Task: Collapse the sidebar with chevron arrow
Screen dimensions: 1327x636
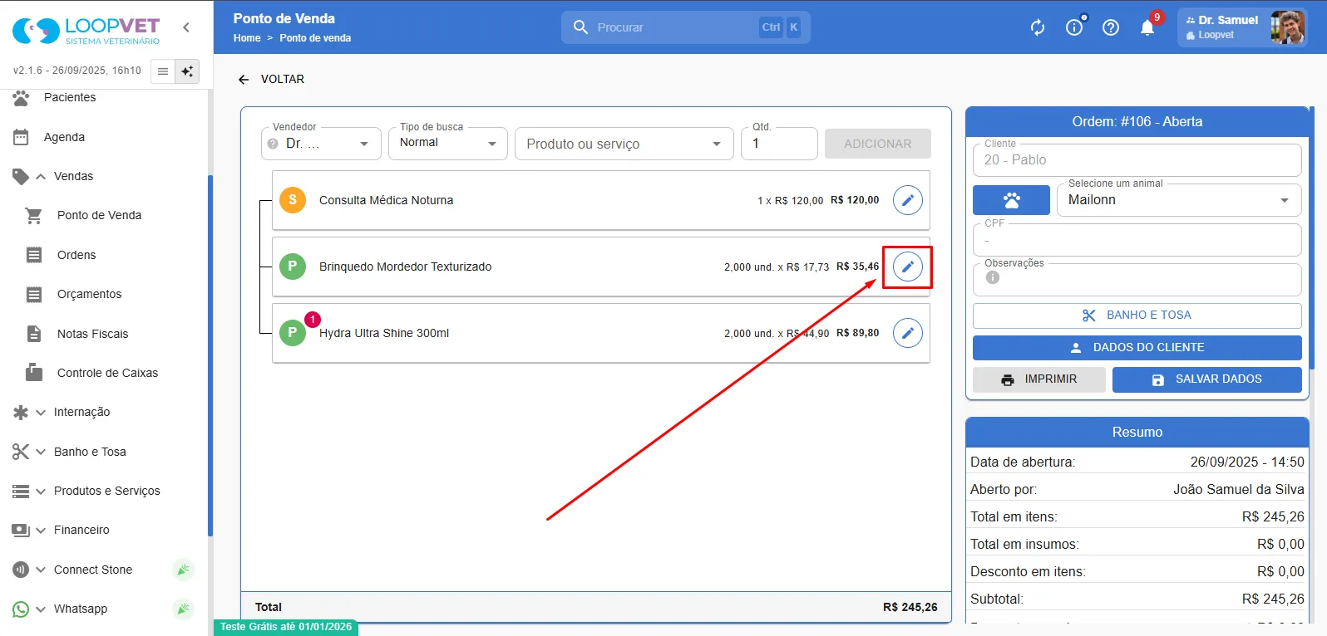Action: [x=186, y=27]
